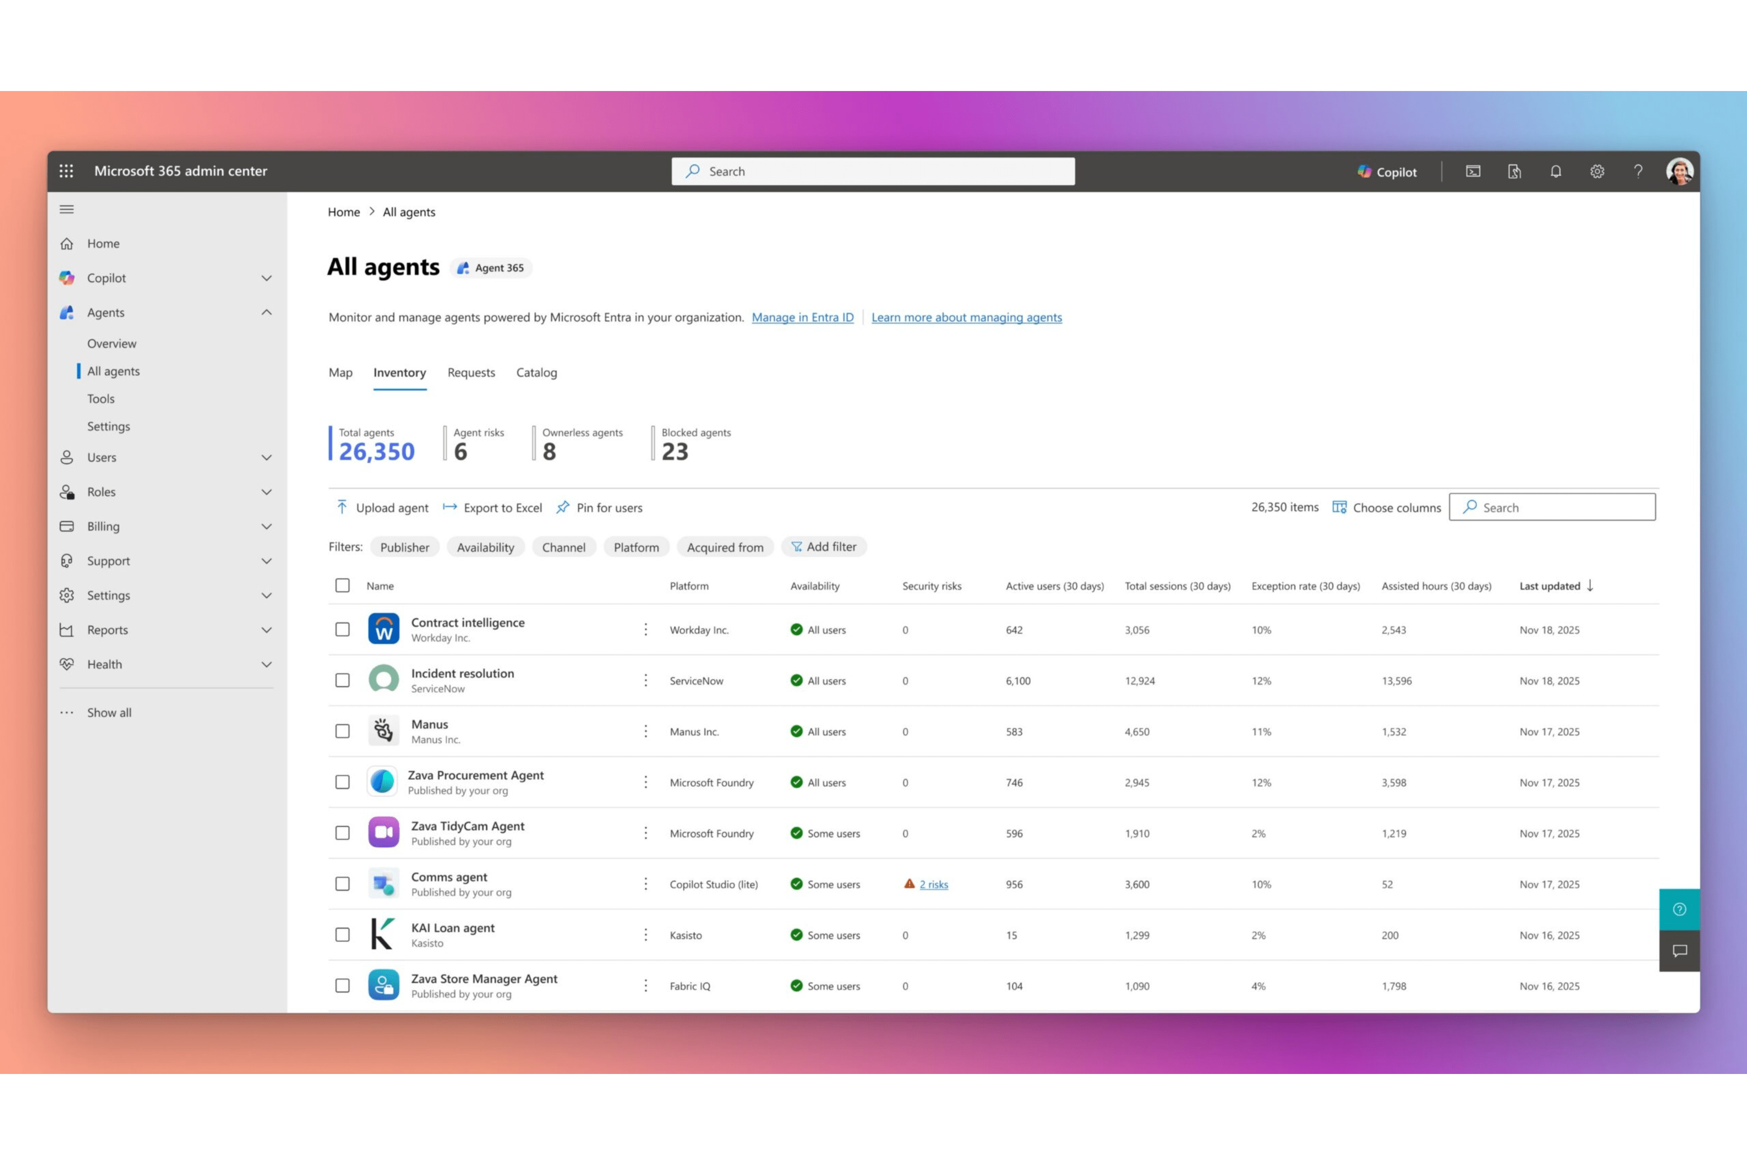Expand the Health sidebar section

point(267,664)
